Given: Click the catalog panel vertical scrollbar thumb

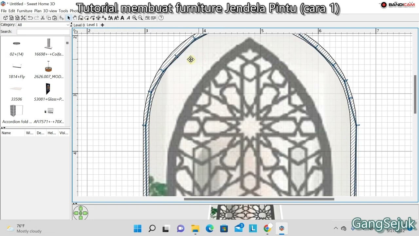Looking at the screenshot, I should pyautogui.click(x=67, y=43).
